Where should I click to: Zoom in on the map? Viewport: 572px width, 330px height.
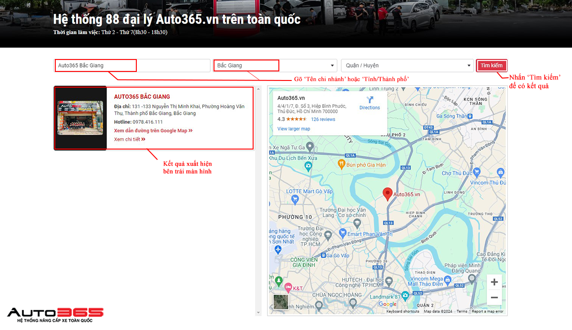click(494, 282)
